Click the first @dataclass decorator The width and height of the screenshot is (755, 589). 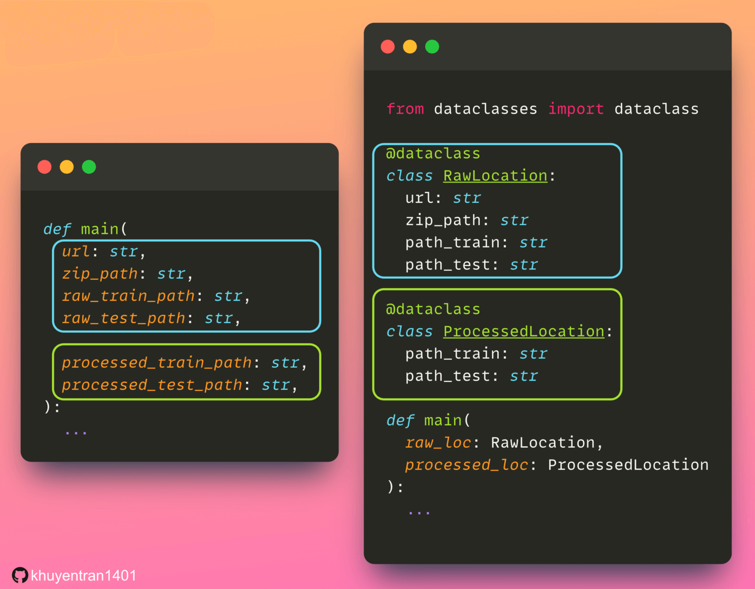point(433,153)
